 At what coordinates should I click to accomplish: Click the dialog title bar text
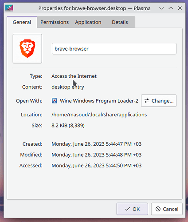click(94, 8)
